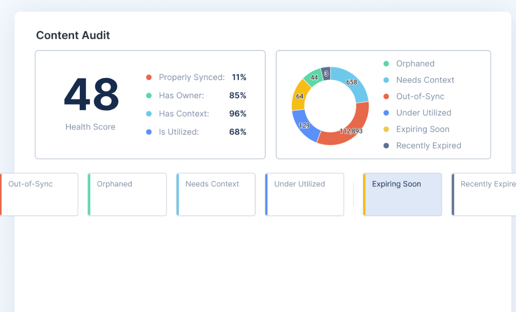Click the green Has Owner dot

click(x=149, y=96)
